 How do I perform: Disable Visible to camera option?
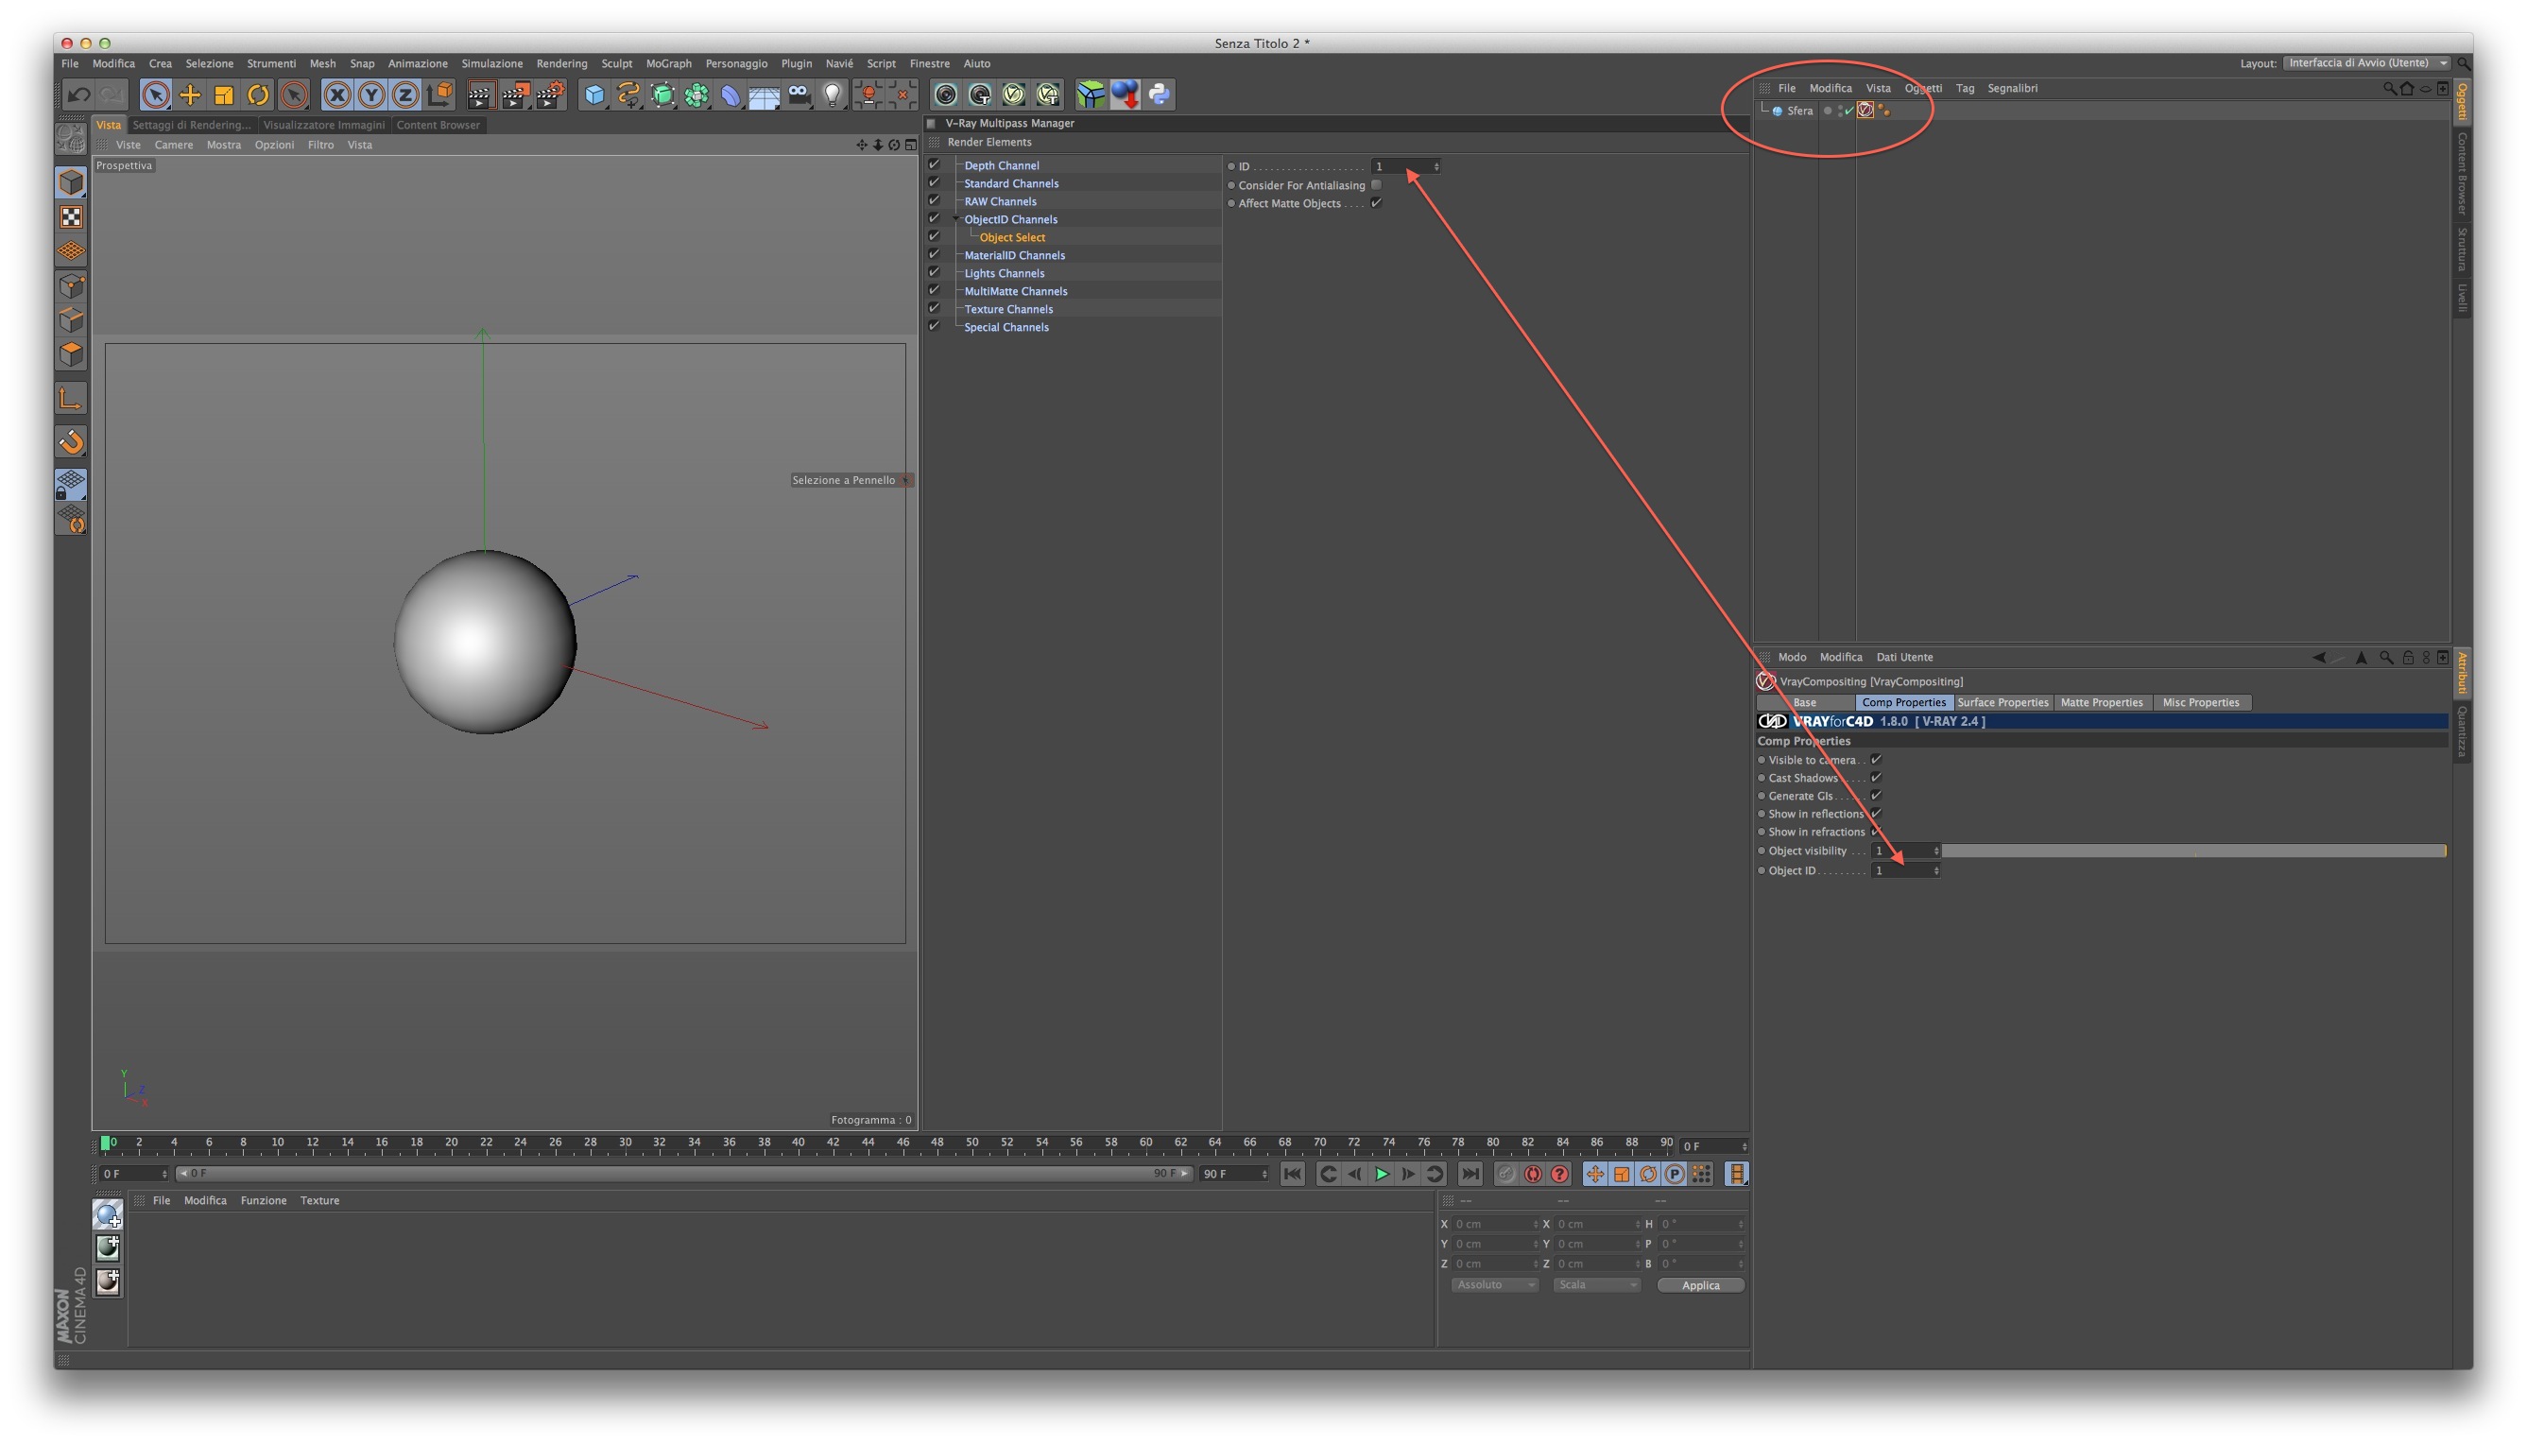tap(1876, 760)
